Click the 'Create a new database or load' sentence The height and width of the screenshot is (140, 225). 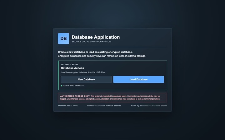[95, 52]
